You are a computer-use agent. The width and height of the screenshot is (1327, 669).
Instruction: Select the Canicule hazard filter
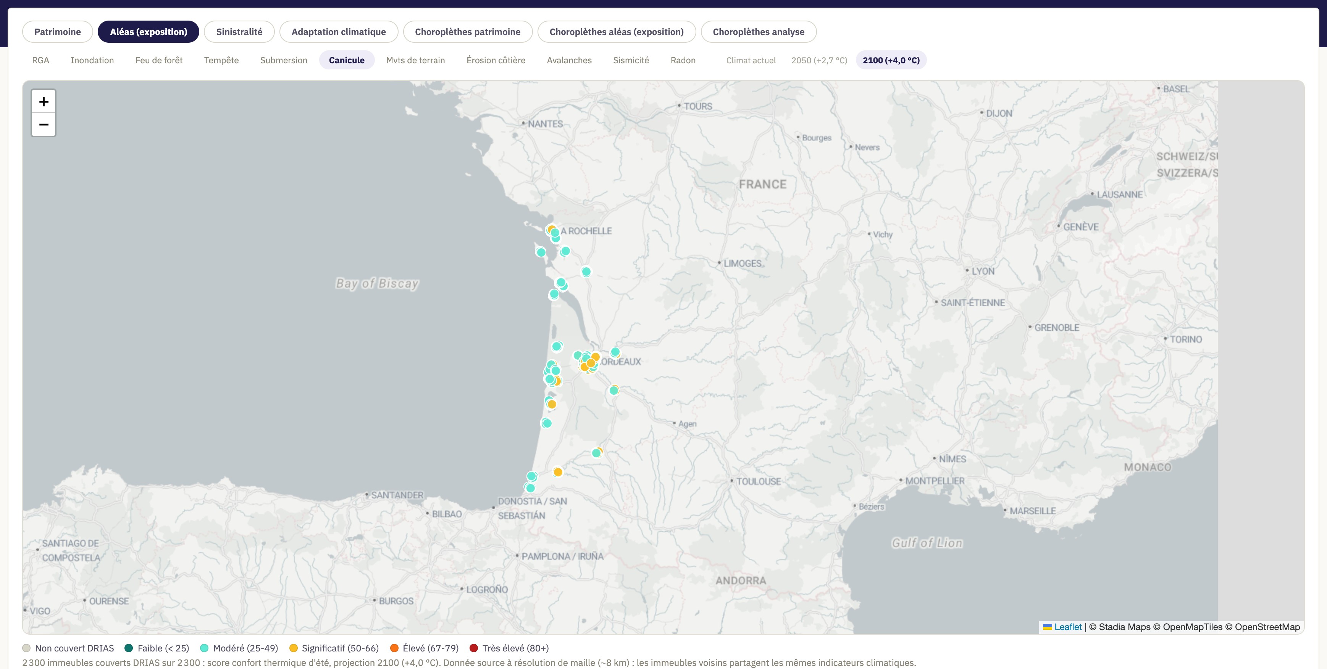click(x=347, y=60)
